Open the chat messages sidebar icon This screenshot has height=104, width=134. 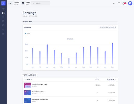tap(3, 25)
